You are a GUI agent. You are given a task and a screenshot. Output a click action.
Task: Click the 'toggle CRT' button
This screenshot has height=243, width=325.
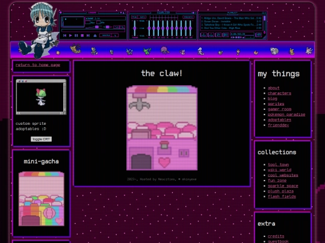point(41,139)
